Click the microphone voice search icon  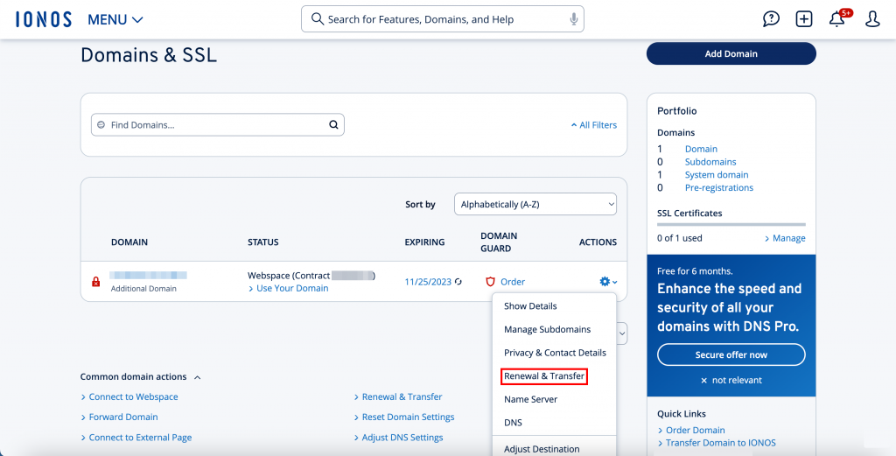(x=574, y=19)
